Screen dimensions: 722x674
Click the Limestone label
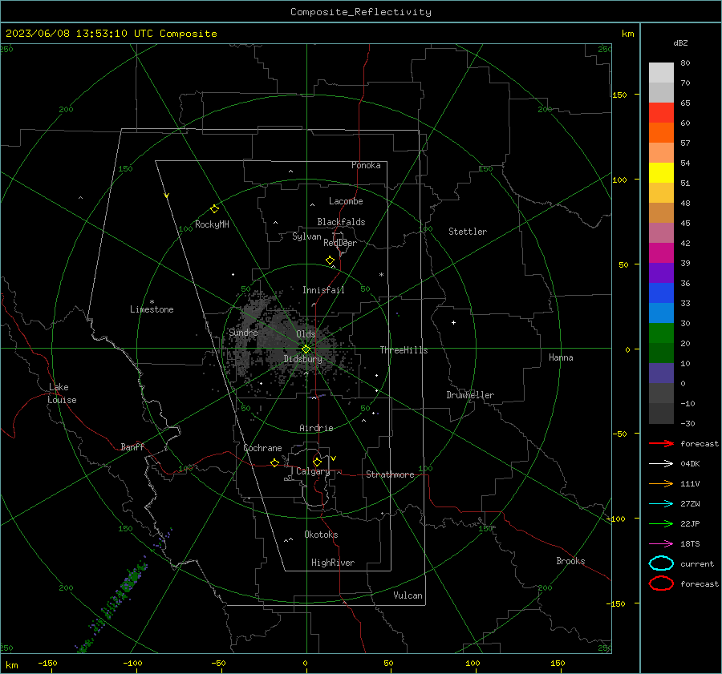point(152,309)
